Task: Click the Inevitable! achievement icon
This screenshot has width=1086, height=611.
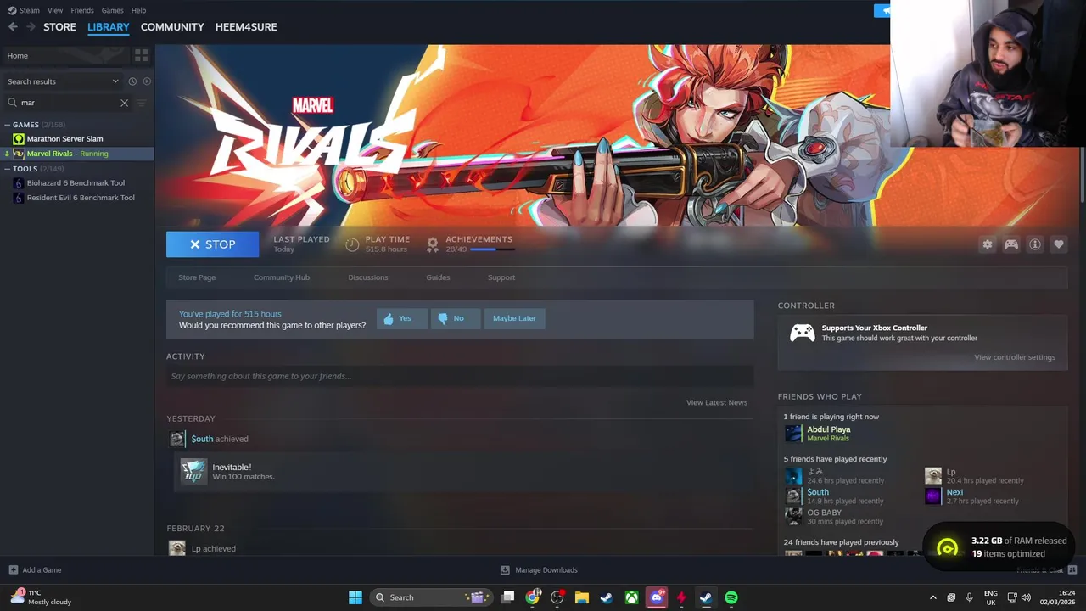Action: tap(193, 471)
